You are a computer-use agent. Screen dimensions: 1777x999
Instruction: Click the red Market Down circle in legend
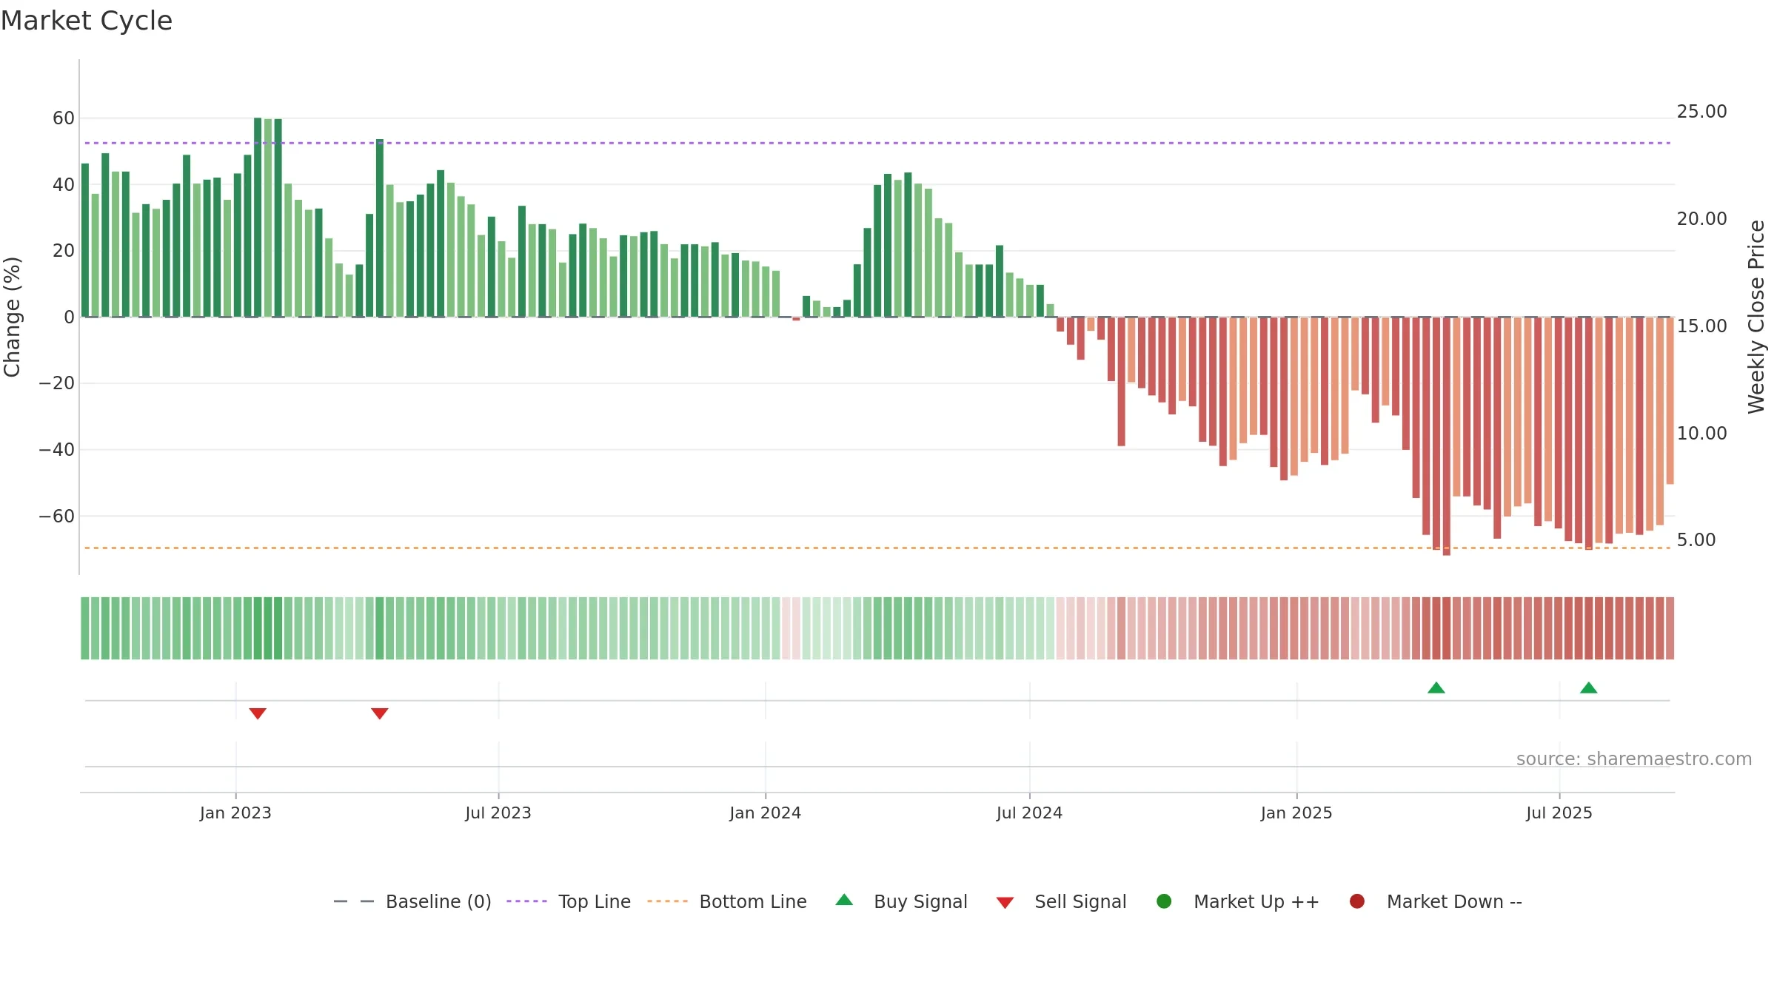1357,901
